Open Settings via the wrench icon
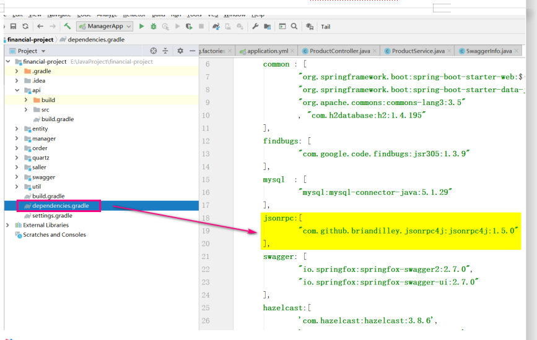537x340 pixels. click(255, 27)
